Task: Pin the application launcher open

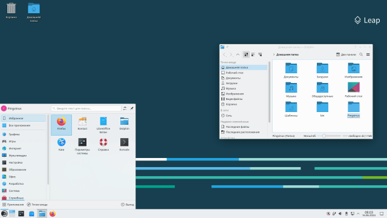Action: click(x=132, y=108)
